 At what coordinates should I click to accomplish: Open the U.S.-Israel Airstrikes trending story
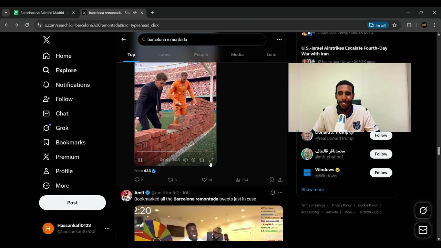[x=345, y=51]
